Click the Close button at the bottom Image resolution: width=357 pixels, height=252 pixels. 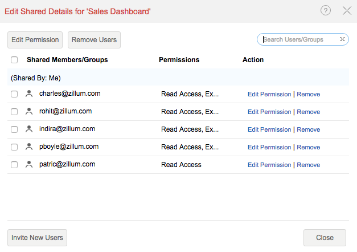click(x=325, y=238)
